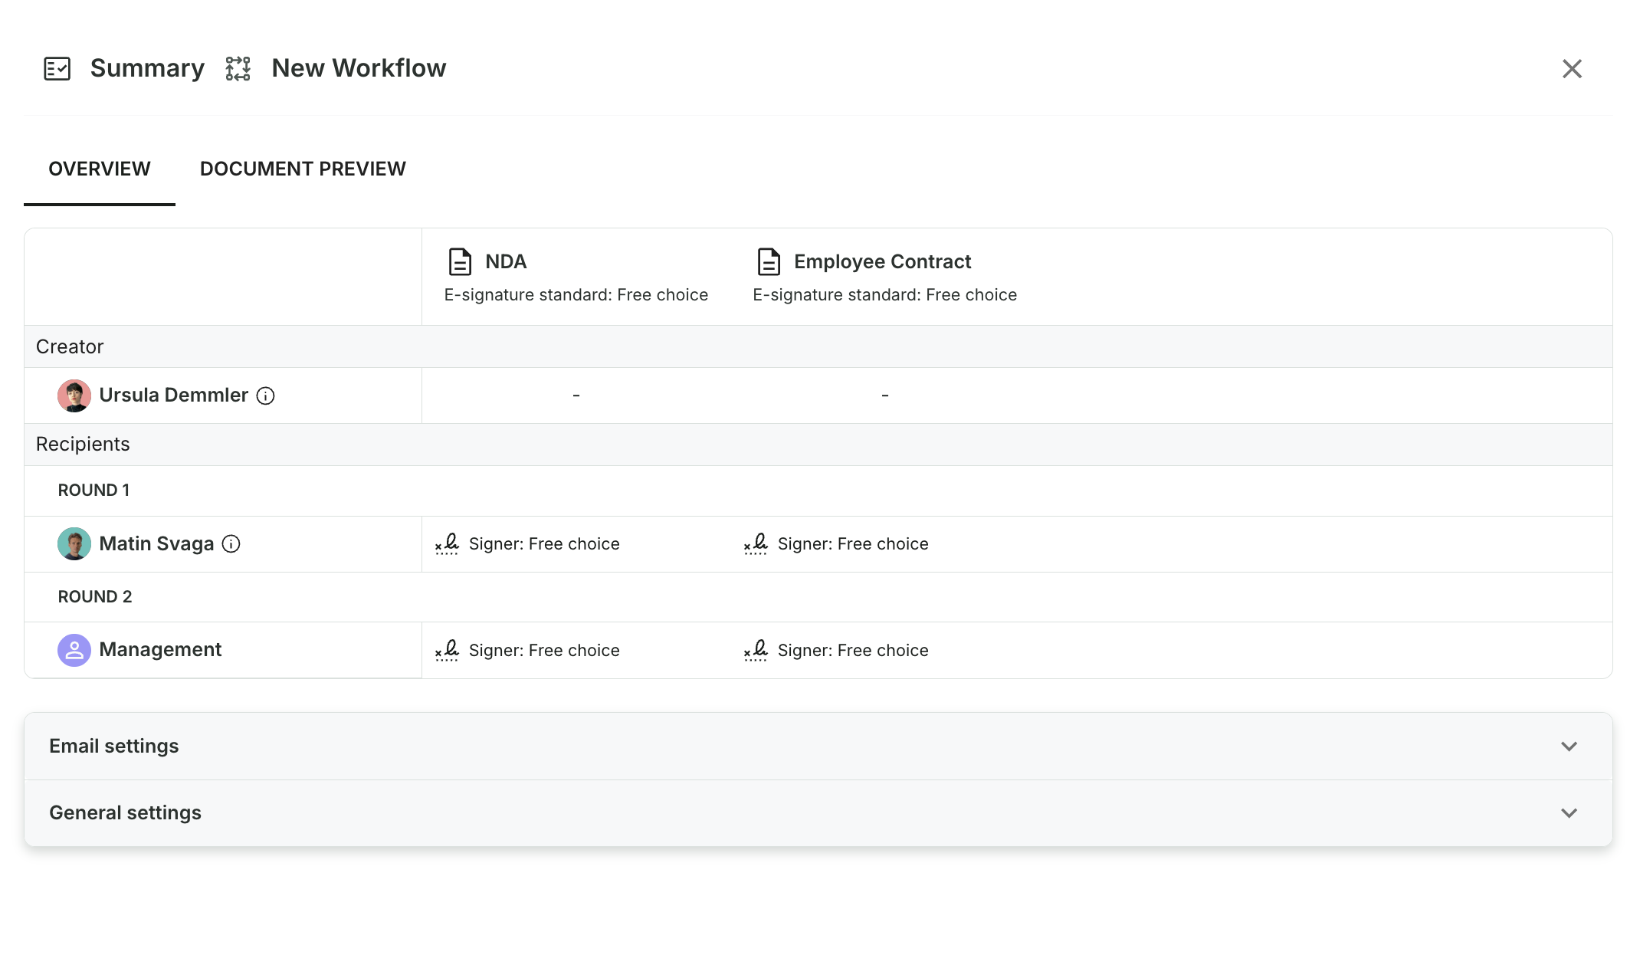Viewport: 1640px width, 955px height.
Task: Click the Email settings chevron arrow
Action: pos(1569,747)
